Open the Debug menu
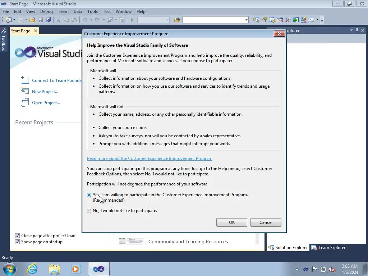 pos(46,11)
